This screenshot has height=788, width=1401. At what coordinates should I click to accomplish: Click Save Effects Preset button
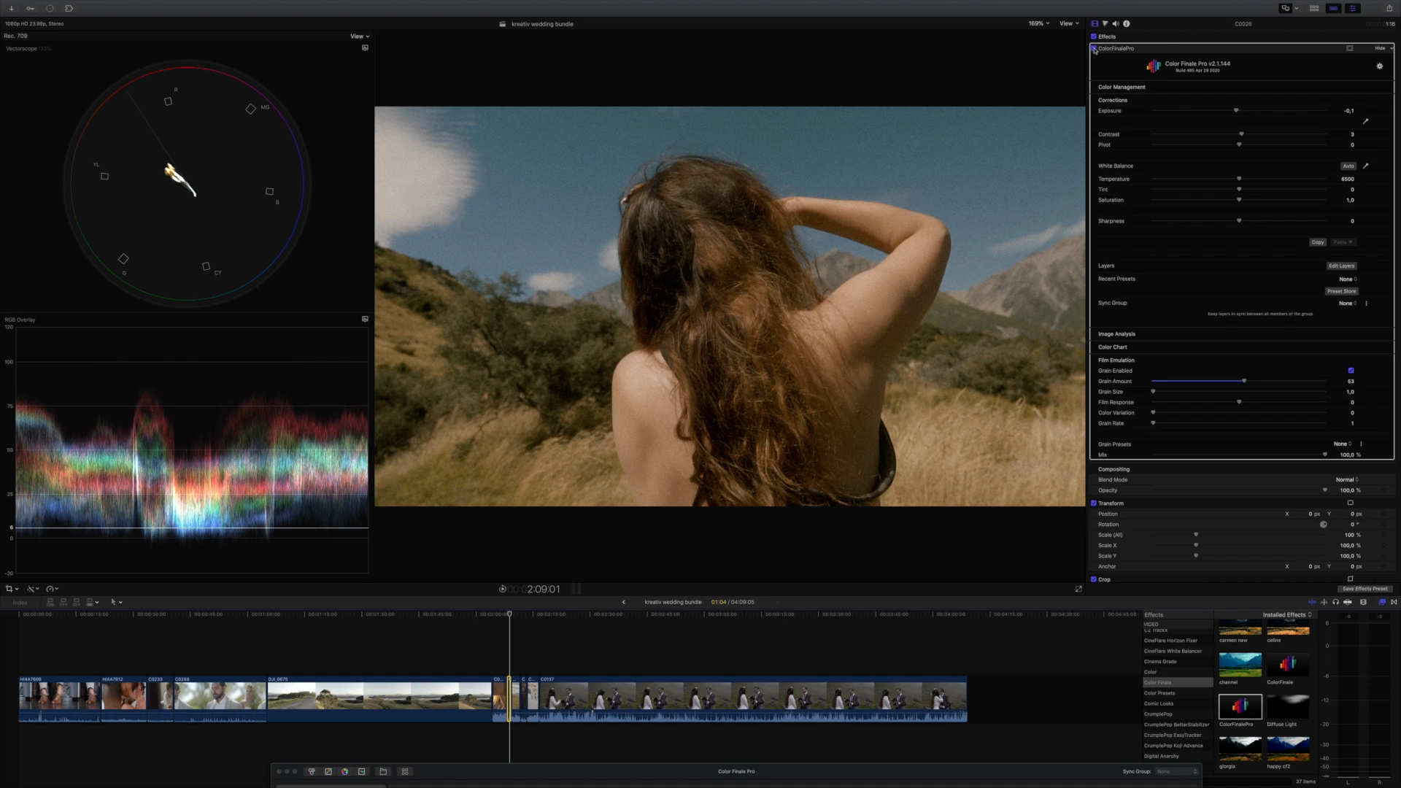1365,589
